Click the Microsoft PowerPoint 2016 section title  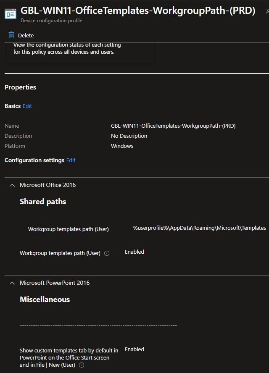pos(55,283)
